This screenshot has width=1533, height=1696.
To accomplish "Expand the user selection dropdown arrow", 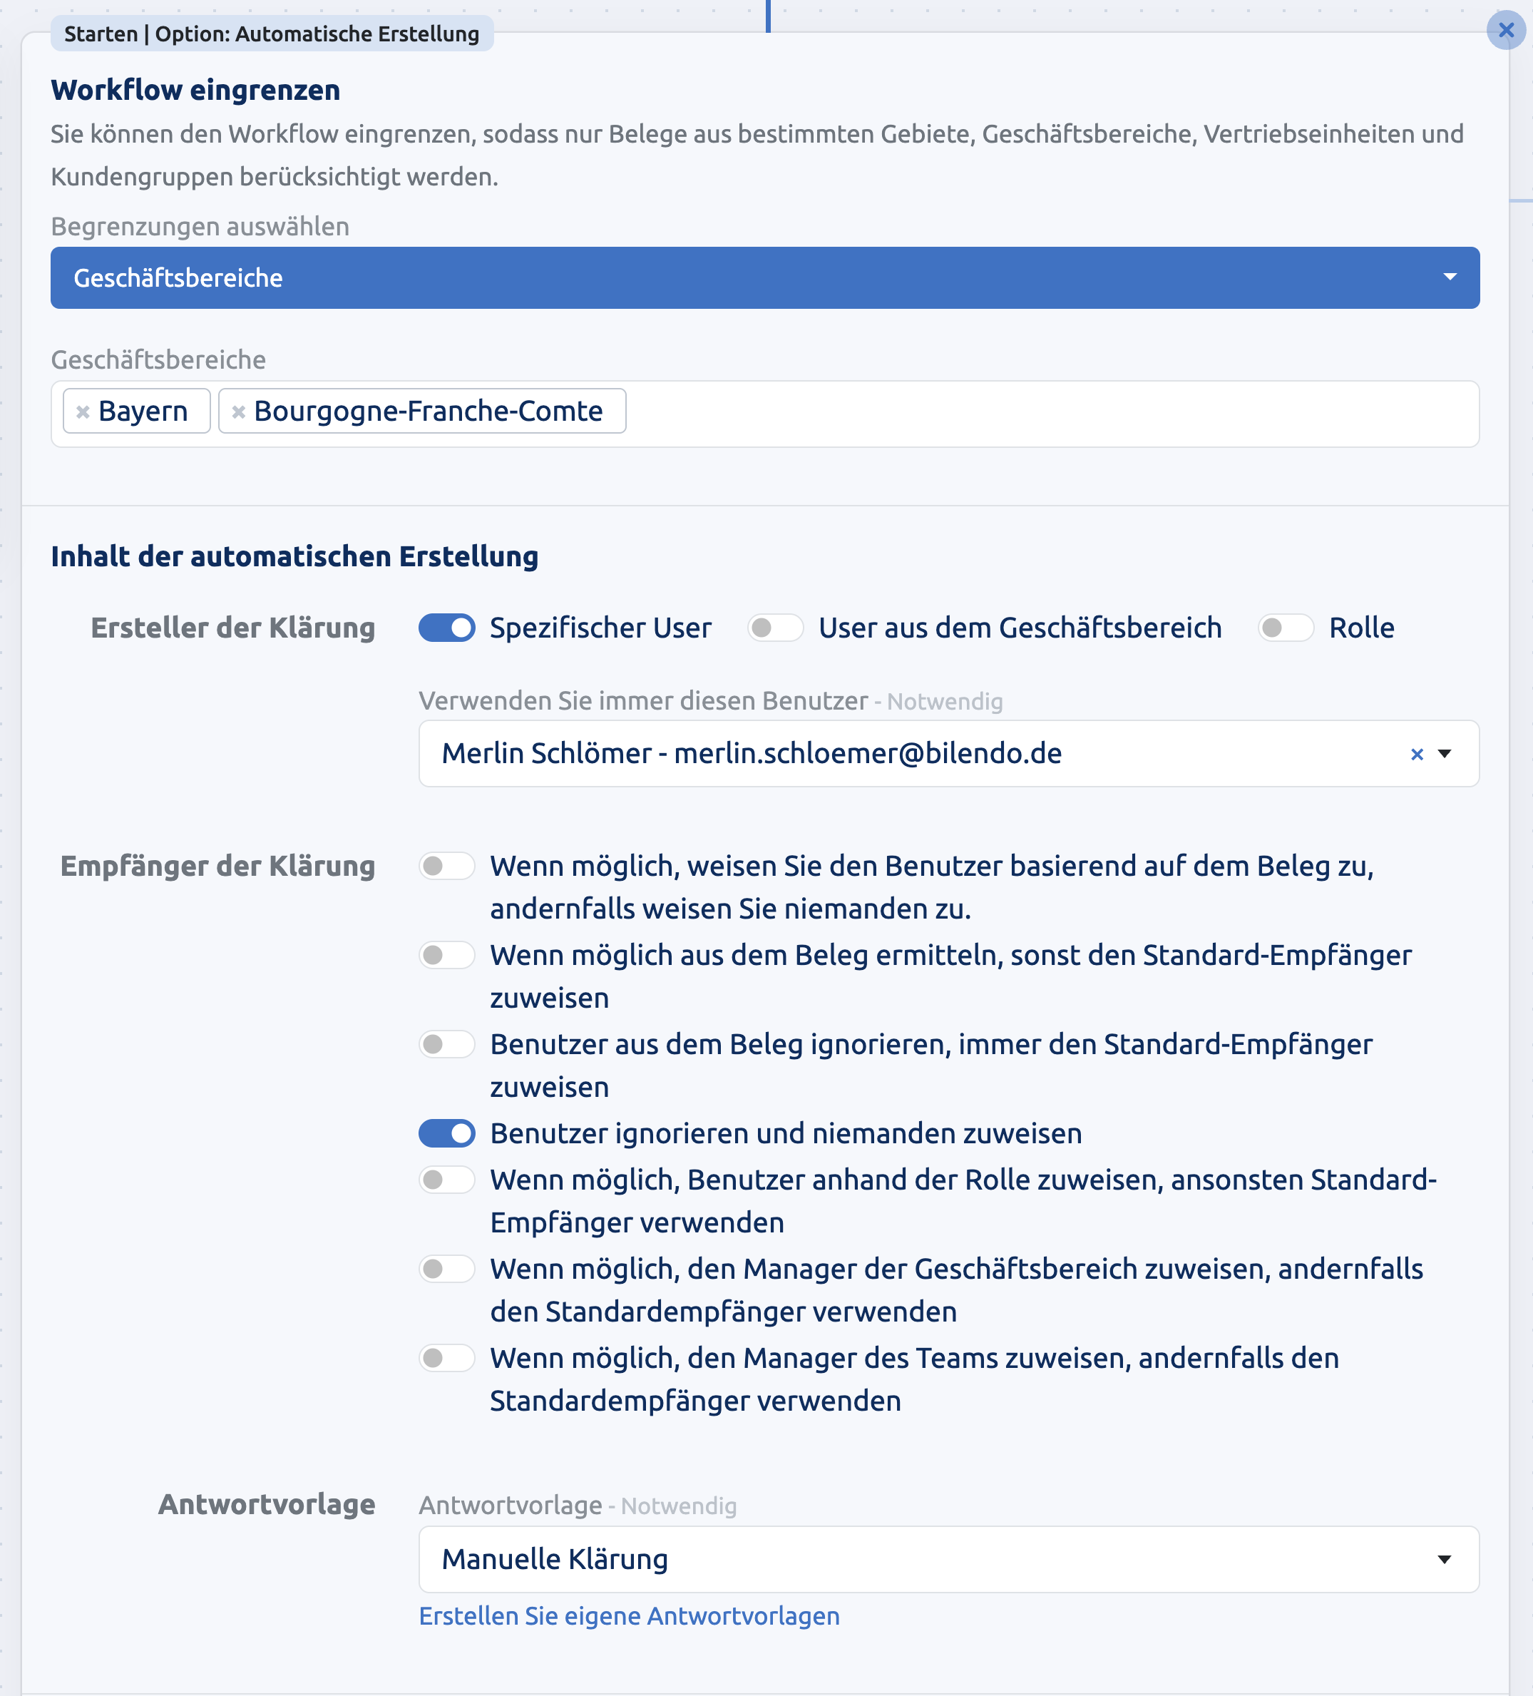I will coord(1445,754).
